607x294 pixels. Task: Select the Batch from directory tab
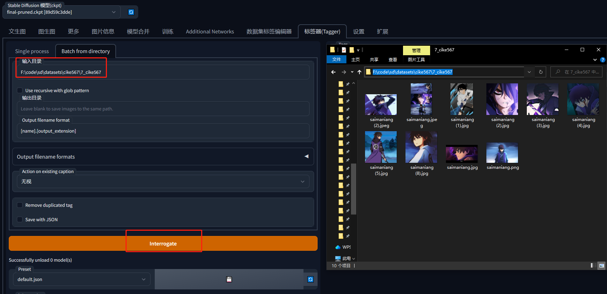pos(86,51)
